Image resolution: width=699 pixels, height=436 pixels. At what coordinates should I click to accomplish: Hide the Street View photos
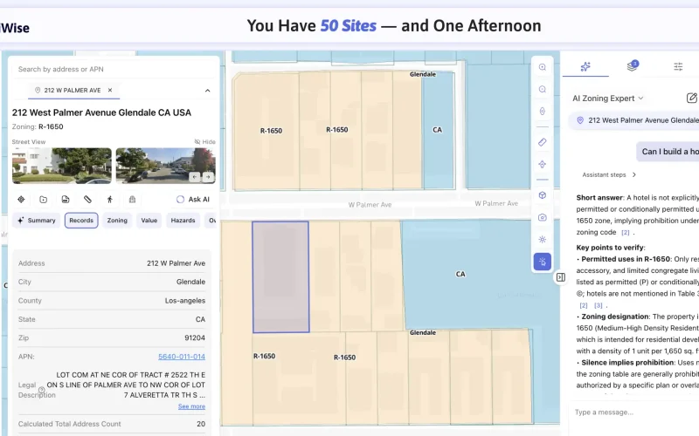pos(204,141)
